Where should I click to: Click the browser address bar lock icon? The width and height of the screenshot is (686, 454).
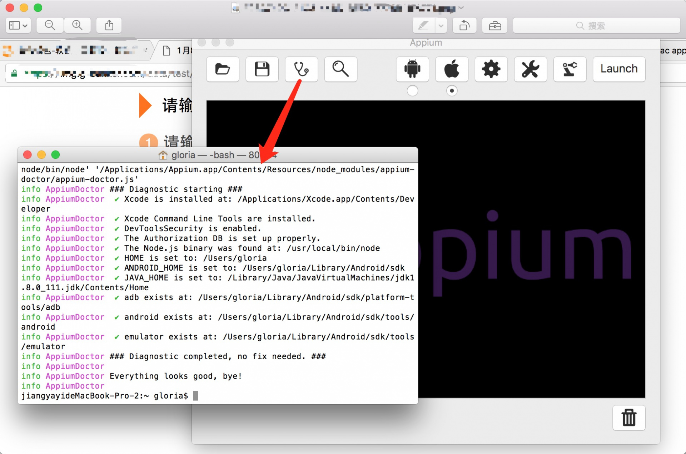point(14,74)
